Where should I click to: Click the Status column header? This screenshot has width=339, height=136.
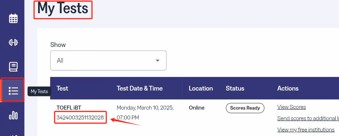point(235,88)
